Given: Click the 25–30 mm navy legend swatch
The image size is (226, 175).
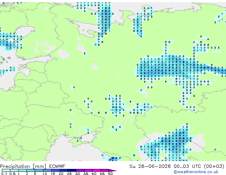Looking at the screenshot, I should [72, 170].
